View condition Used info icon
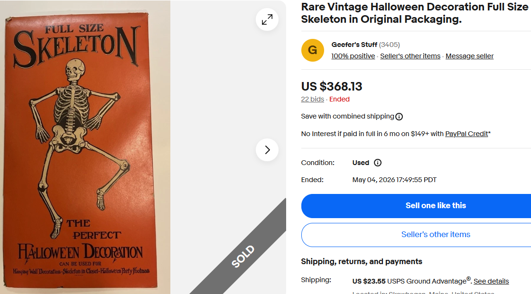 click(x=378, y=163)
